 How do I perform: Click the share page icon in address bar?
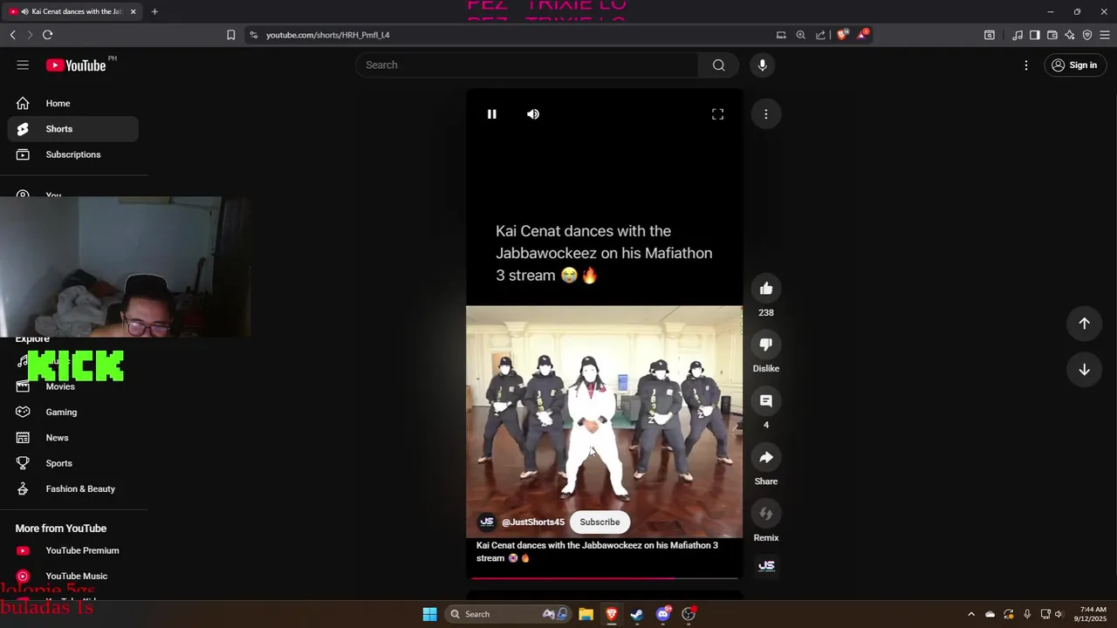pos(820,35)
